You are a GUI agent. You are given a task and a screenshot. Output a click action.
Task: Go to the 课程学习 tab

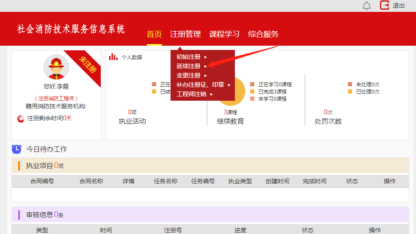pyautogui.click(x=224, y=34)
